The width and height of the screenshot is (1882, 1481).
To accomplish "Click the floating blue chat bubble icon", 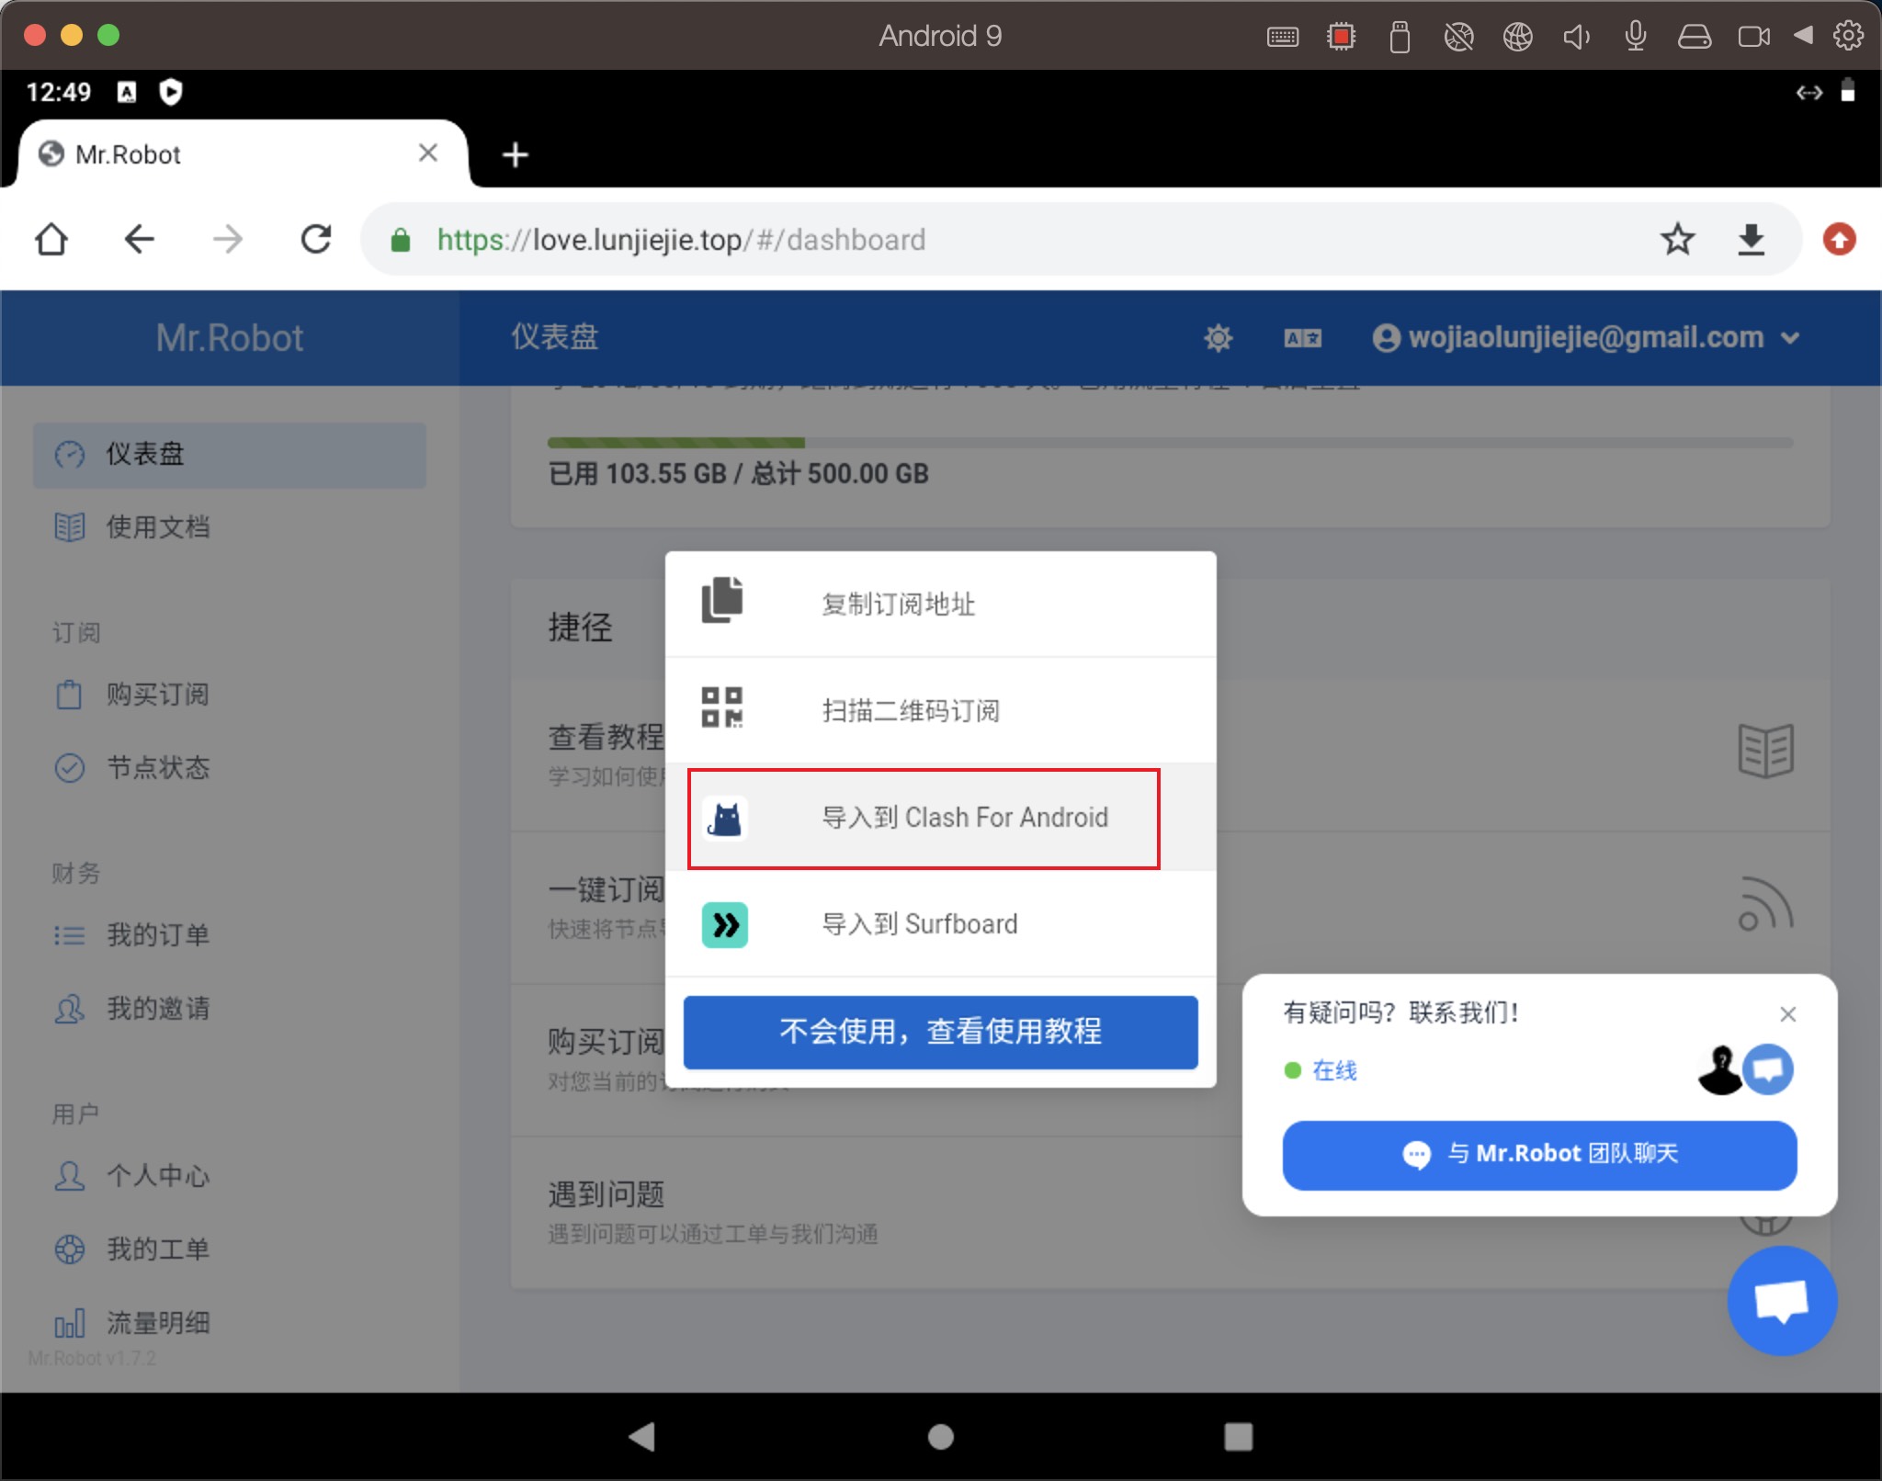I will [x=1781, y=1300].
